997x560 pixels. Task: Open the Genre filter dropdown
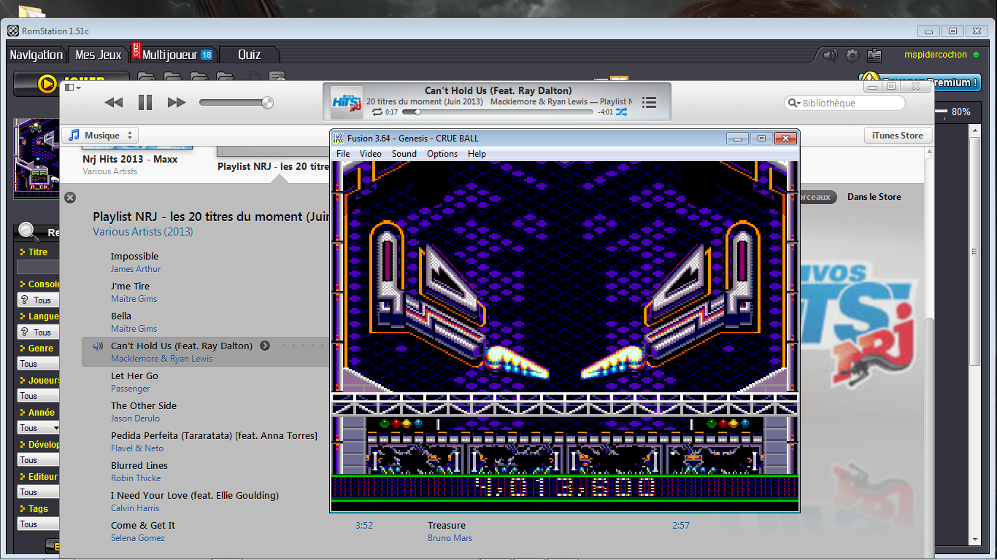38,364
